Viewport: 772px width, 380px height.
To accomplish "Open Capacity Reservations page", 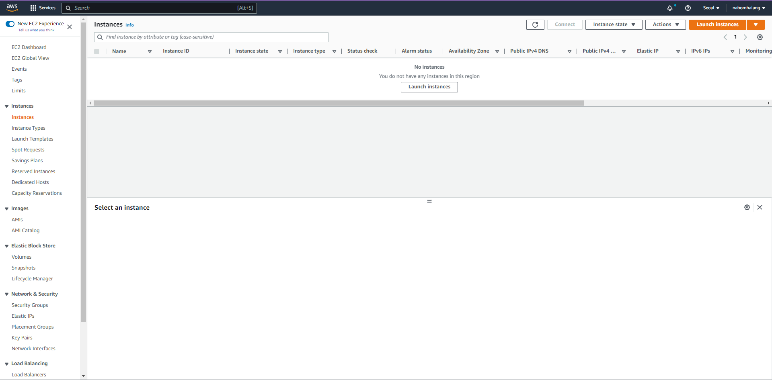I will click(37, 193).
